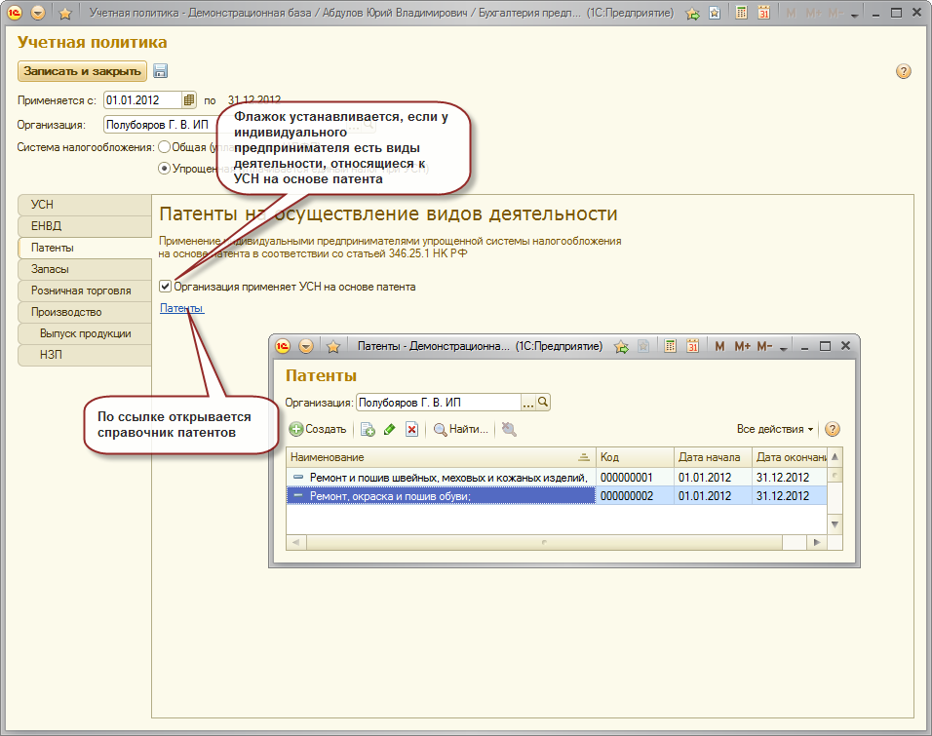Toggle checkbox Организация применяет УСН на основе патента
Screen dimensions: 932x736
click(166, 287)
